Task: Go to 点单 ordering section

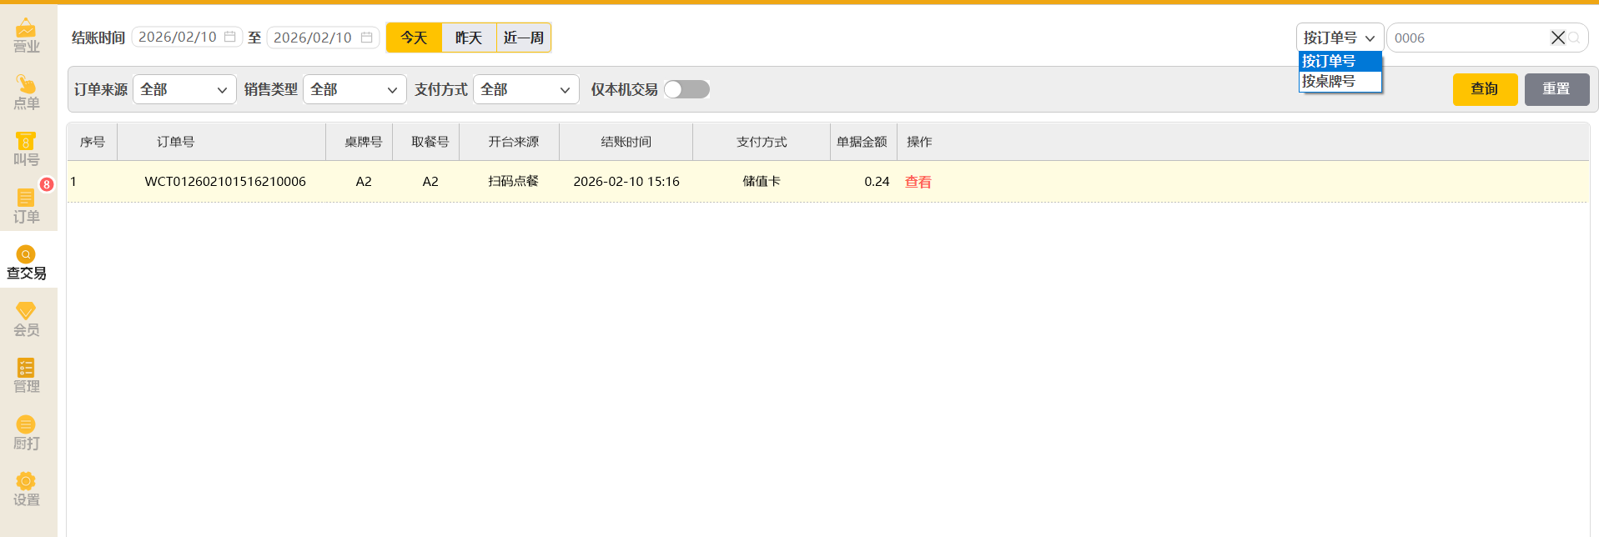Action: tap(27, 93)
